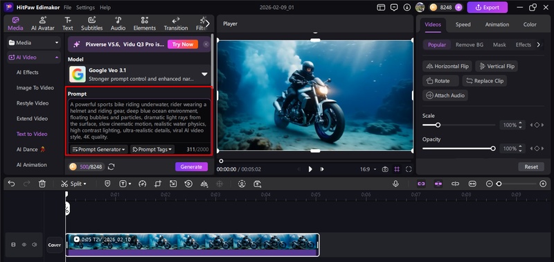This screenshot has height=262, width=554.
Task: Click the reverse playback clock icon
Action: pos(188,184)
